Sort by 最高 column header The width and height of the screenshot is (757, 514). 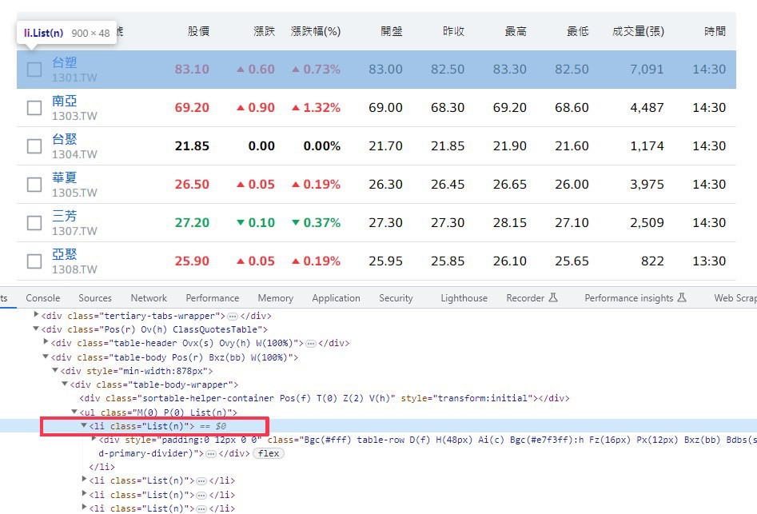click(x=516, y=31)
